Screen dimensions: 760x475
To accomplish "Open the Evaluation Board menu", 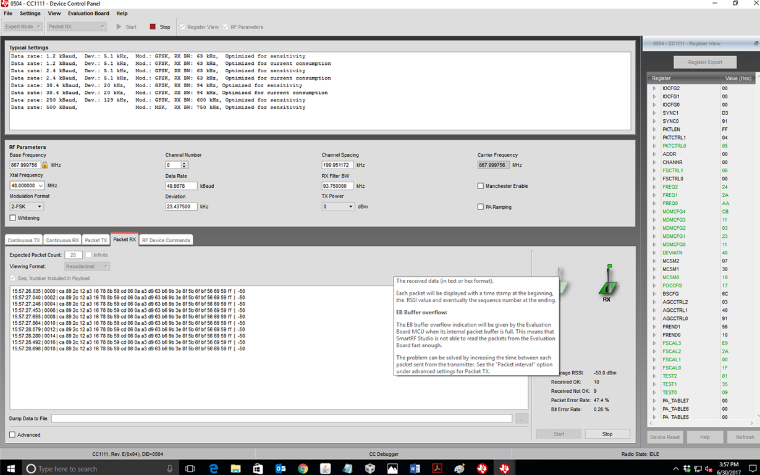I will pyautogui.click(x=88, y=13).
